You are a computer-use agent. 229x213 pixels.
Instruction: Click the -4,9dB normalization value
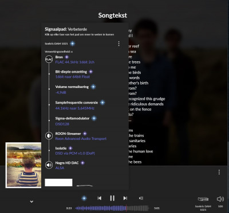pos(61,93)
